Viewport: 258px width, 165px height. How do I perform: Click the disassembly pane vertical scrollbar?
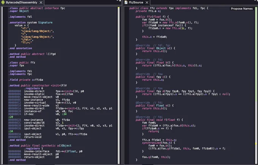[x=119, y=85]
